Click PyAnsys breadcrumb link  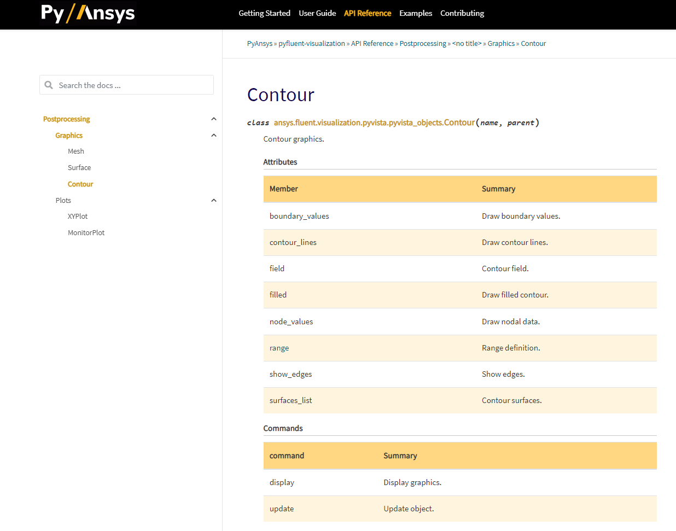click(260, 44)
